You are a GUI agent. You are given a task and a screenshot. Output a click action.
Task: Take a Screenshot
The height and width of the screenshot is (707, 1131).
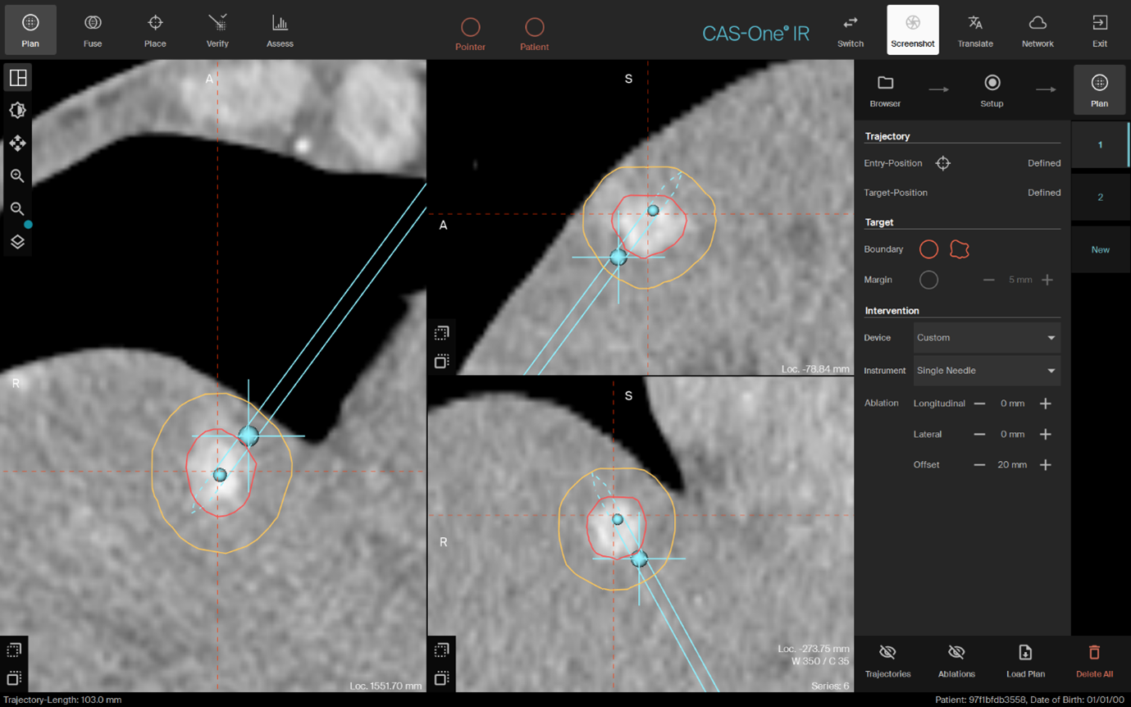pyautogui.click(x=912, y=30)
